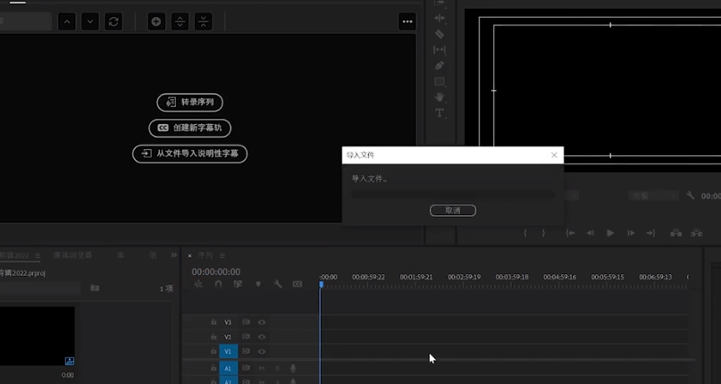Select the Razor tool
721x384 pixels.
440,34
